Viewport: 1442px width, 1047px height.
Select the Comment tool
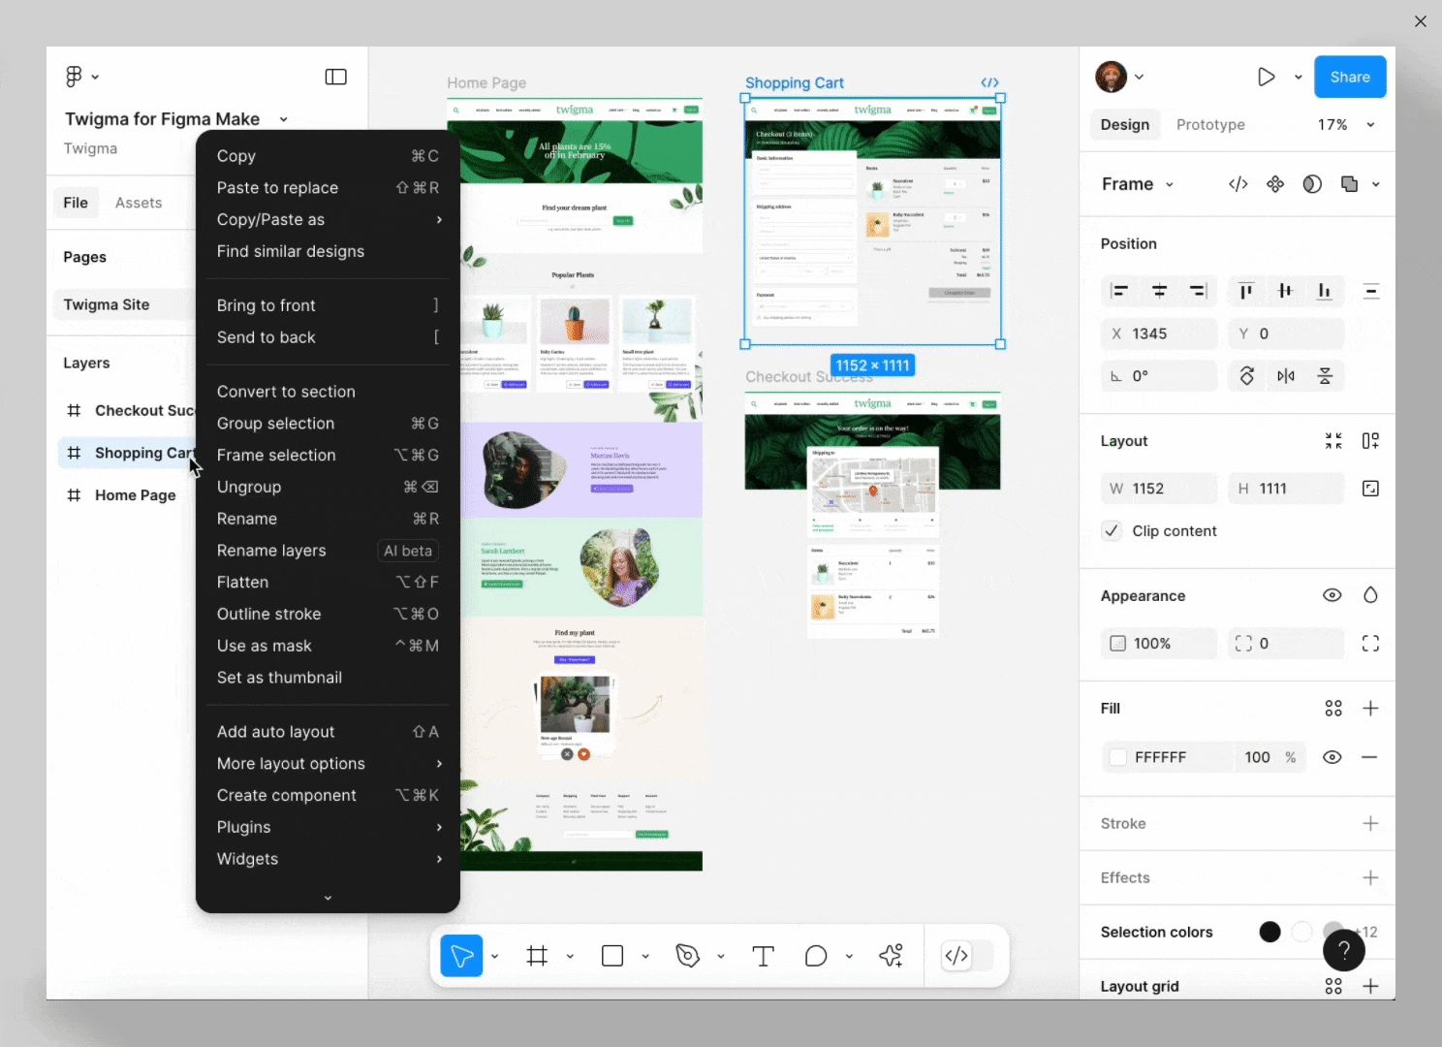(816, 956)
